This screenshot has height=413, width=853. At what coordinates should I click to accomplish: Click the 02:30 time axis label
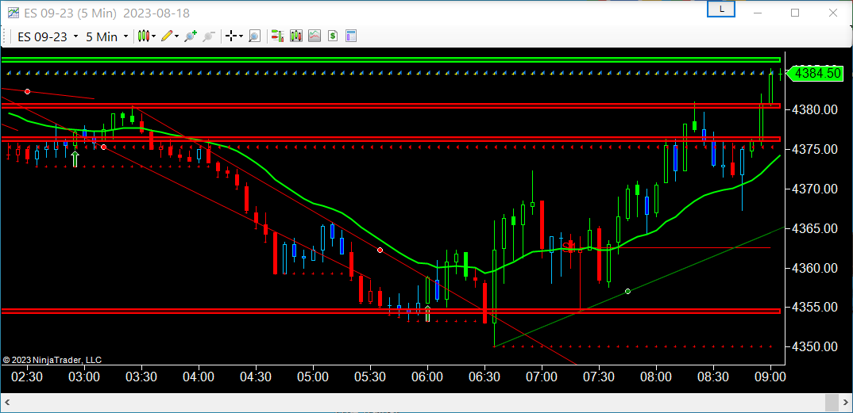(x=27, y=377)
